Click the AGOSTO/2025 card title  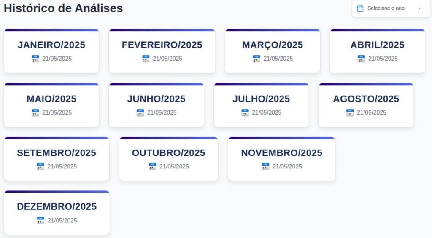pos(366,99)
